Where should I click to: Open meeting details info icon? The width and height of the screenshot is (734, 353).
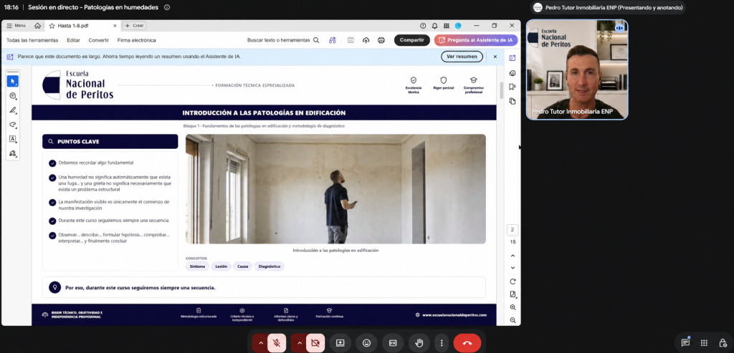(167, 7)
